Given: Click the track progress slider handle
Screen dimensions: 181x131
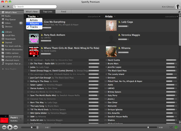Looking at the screenshot, I should pyautogui.click(x=148, y=127).
